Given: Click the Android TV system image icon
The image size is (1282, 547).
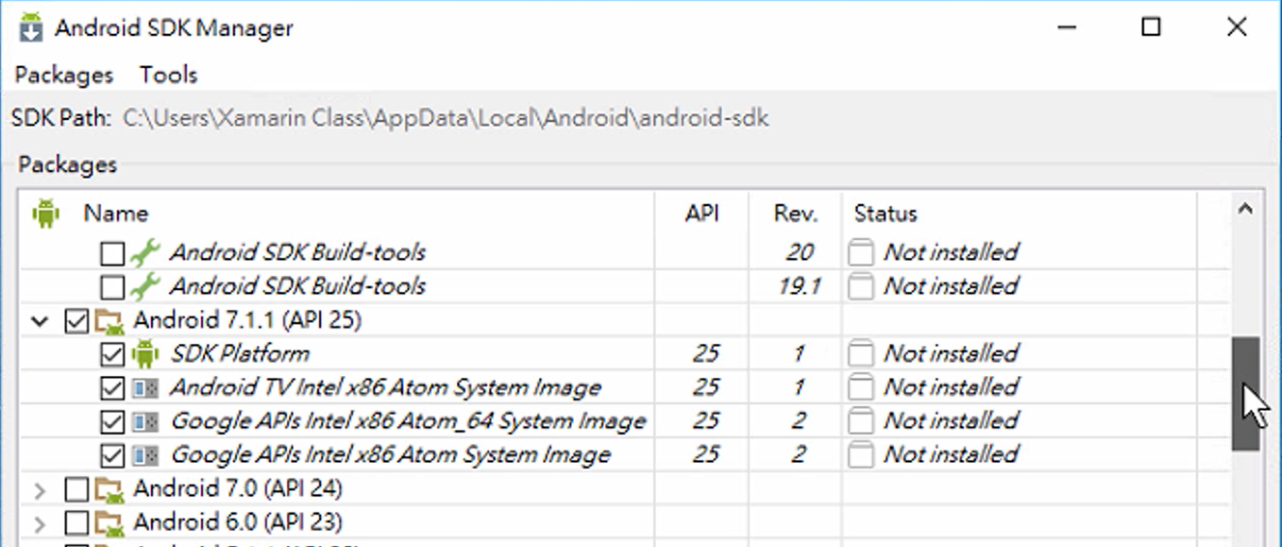Looking at the screenshot, I should coord(144,388).
